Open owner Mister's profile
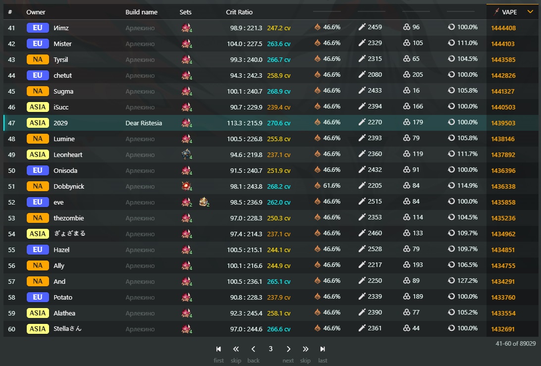541x366 pixels. click(62, 44)
